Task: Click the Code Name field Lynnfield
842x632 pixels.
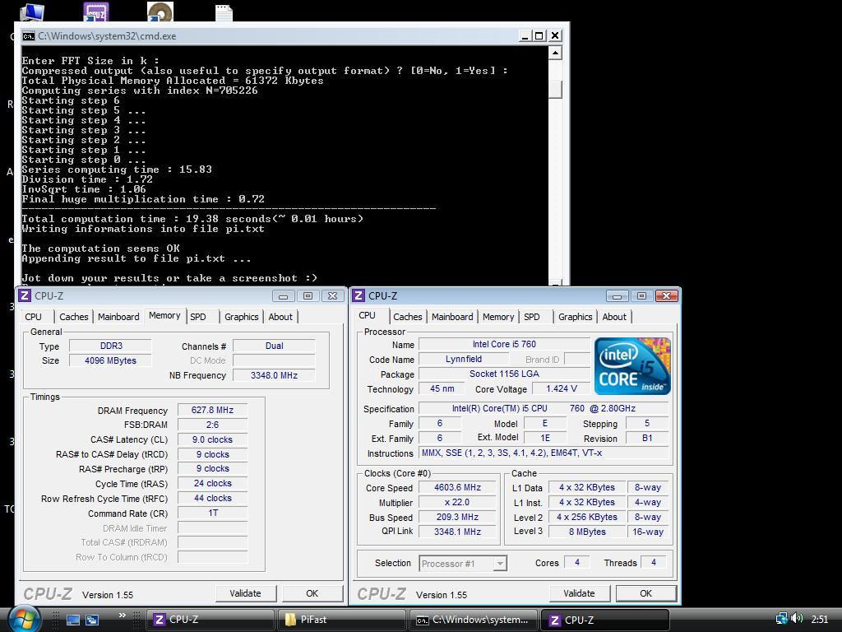Action: click(x=464, y=359)
